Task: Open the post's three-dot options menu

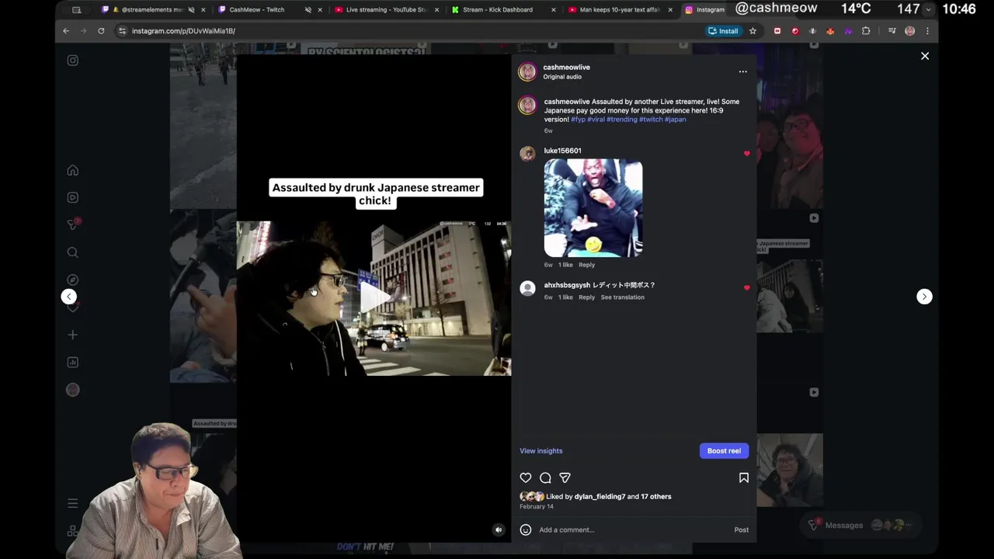Action: tap(742, 71)
